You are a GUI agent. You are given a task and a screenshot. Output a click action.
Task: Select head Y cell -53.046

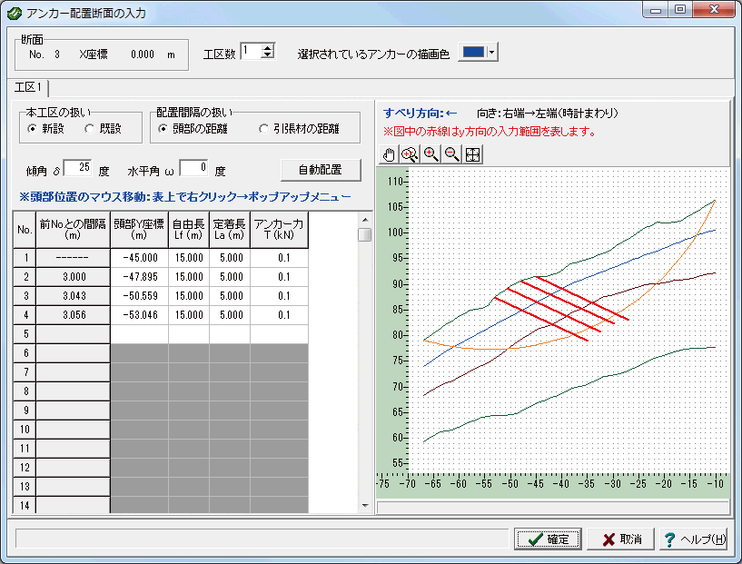(140, 314)
